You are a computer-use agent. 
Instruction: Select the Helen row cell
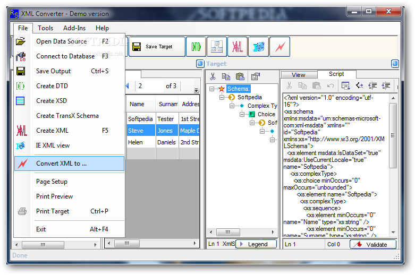coord(141,142)
